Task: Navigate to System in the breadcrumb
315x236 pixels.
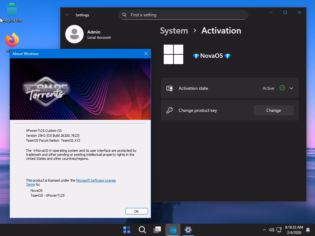Action: coord(174,31)
